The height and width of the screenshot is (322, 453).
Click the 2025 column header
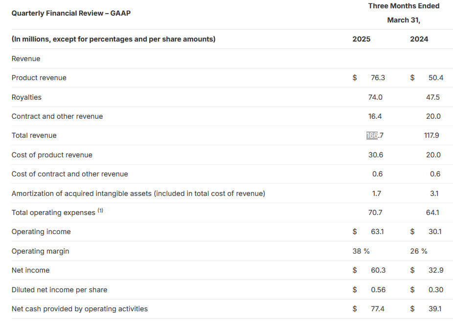[361, 39]
